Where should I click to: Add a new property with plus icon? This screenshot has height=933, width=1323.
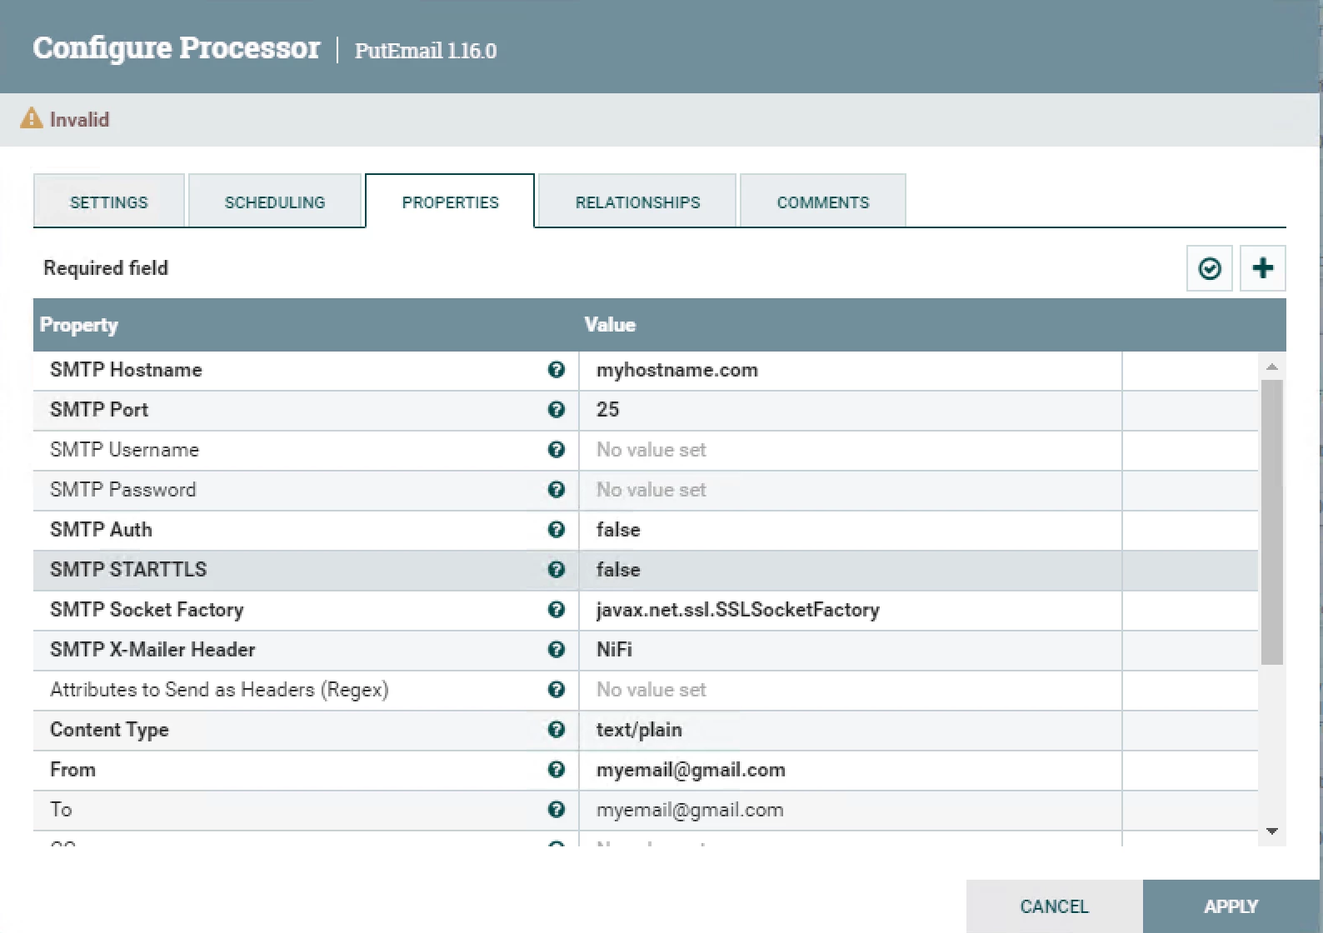(1263, 268)
